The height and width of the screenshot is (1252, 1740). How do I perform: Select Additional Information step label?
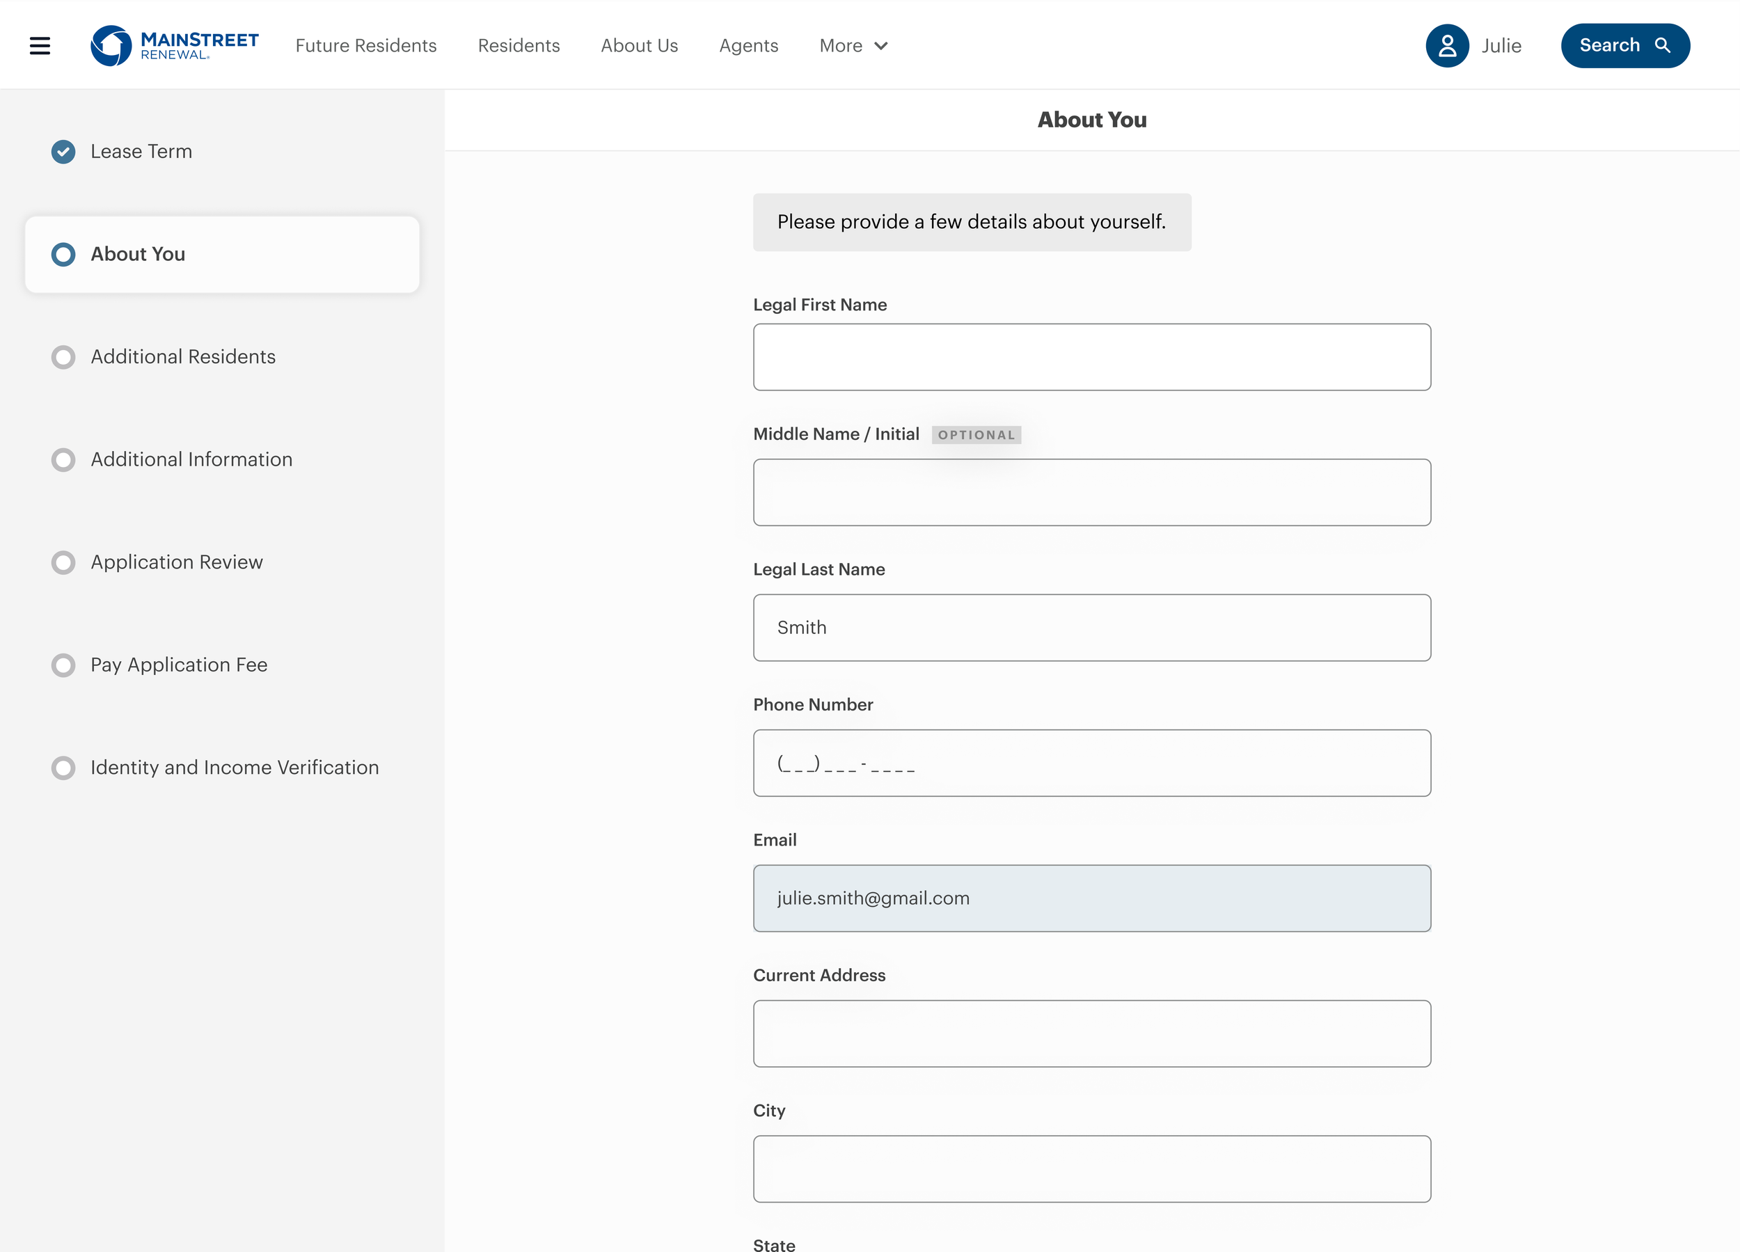191,460
